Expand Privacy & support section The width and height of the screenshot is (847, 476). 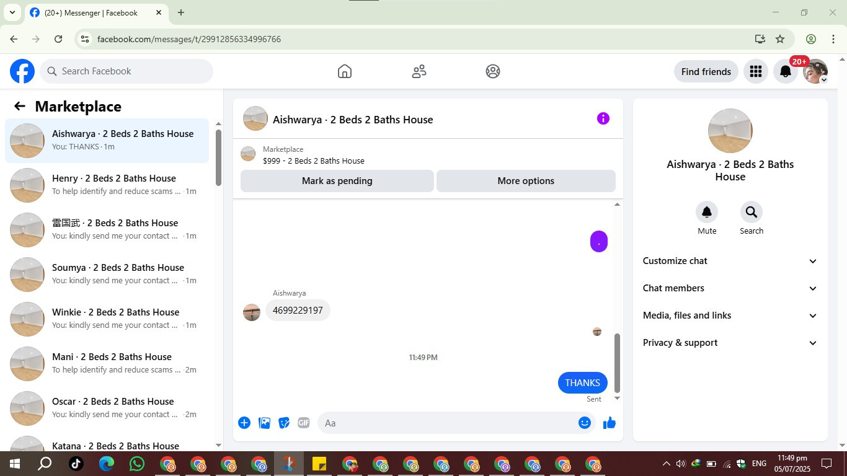coord(730,343)
